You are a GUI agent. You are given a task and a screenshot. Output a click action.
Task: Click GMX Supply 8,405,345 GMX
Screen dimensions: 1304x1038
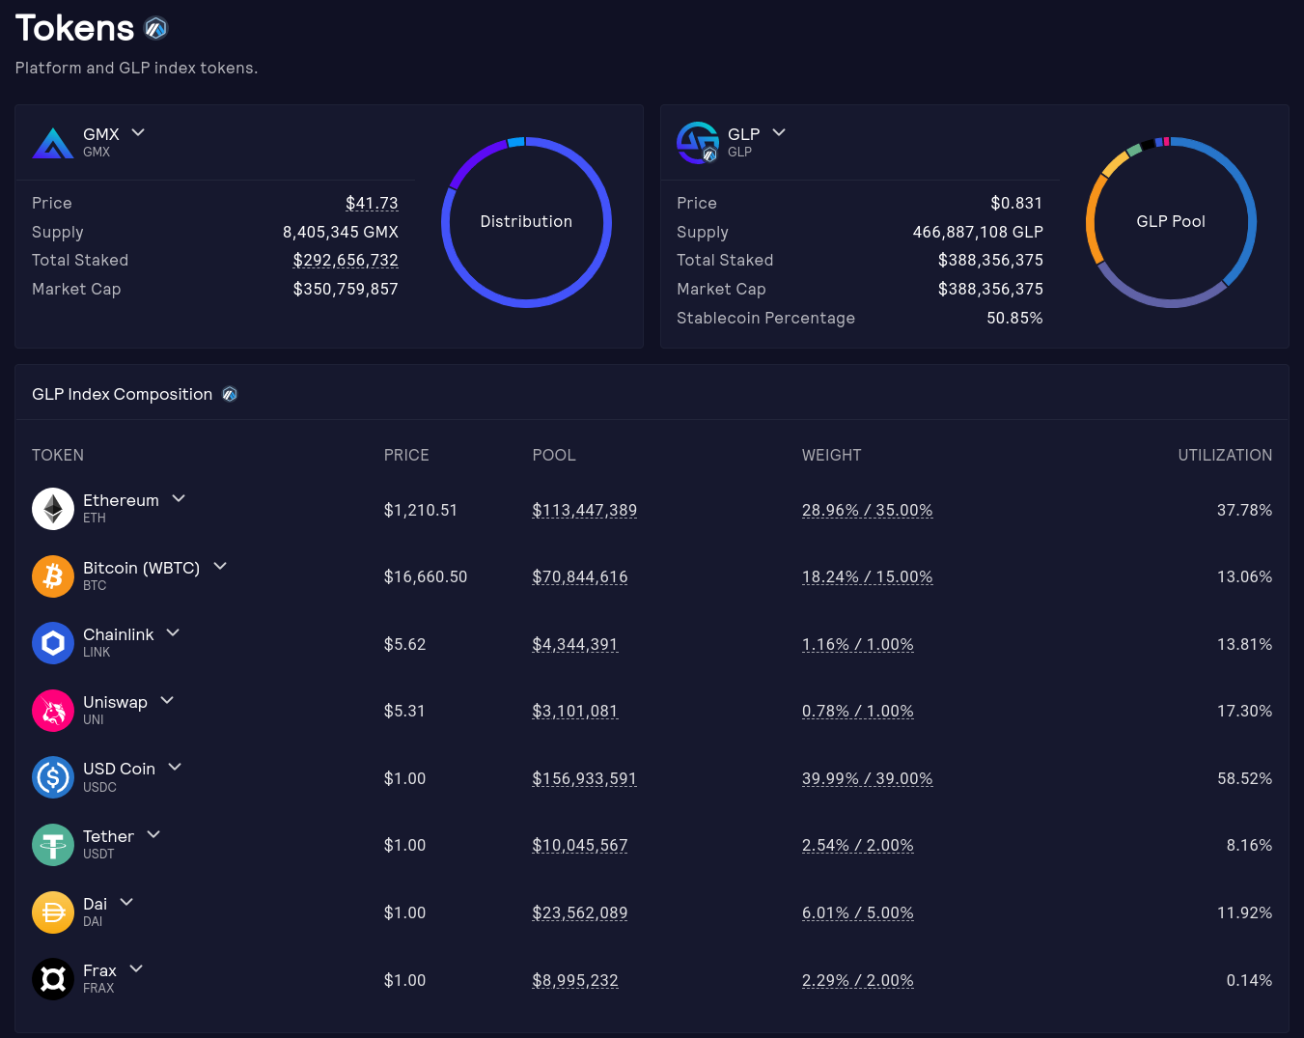pos(341,232)
